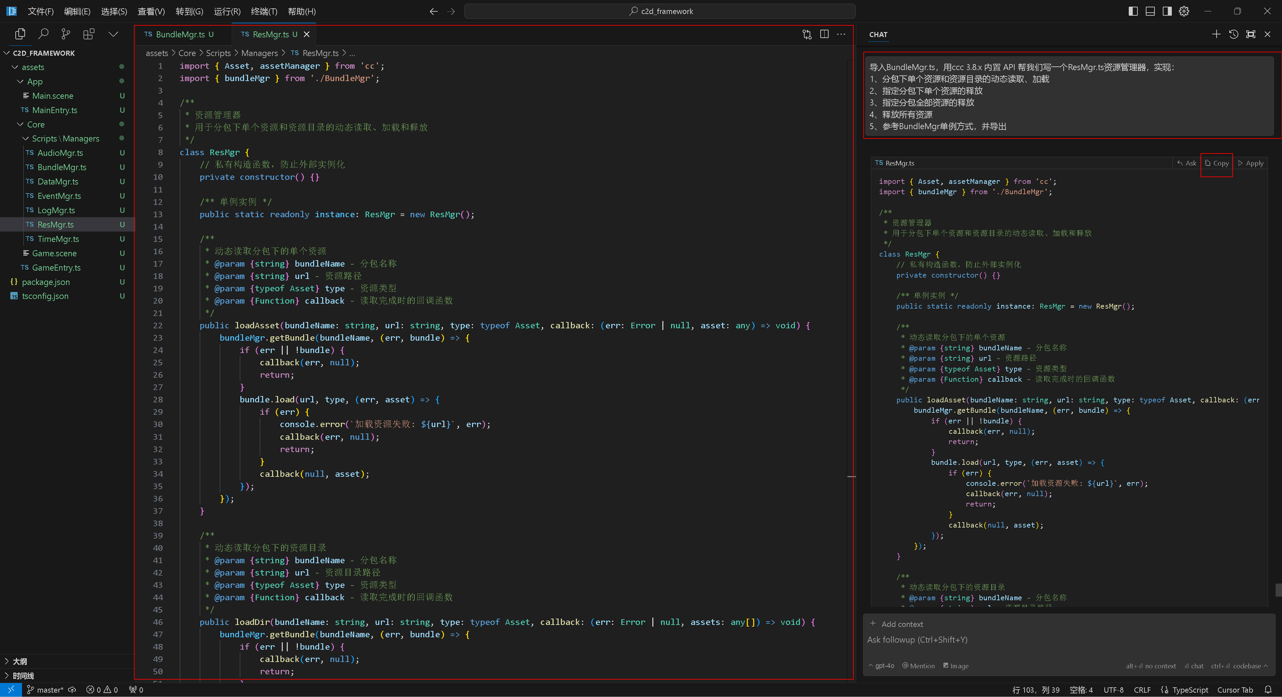Focus the Ask followup input field

1069,640
